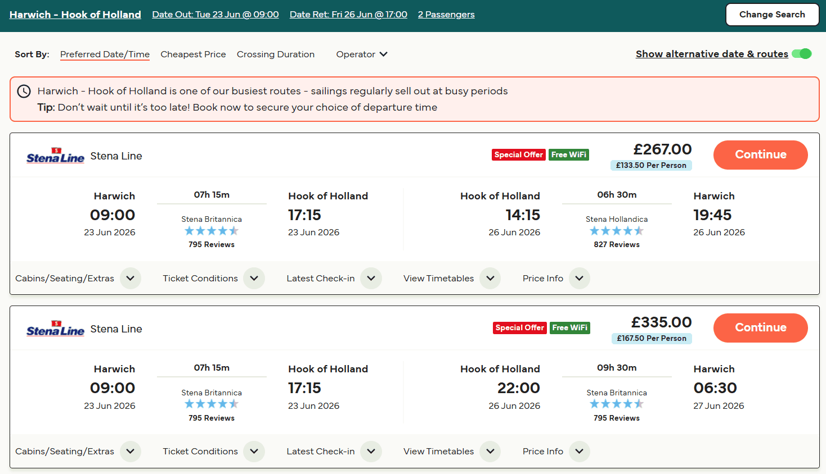Expand View Timetables in second result
The width and height of the screenshot is (826, 474).
click(x=490, y=451)
